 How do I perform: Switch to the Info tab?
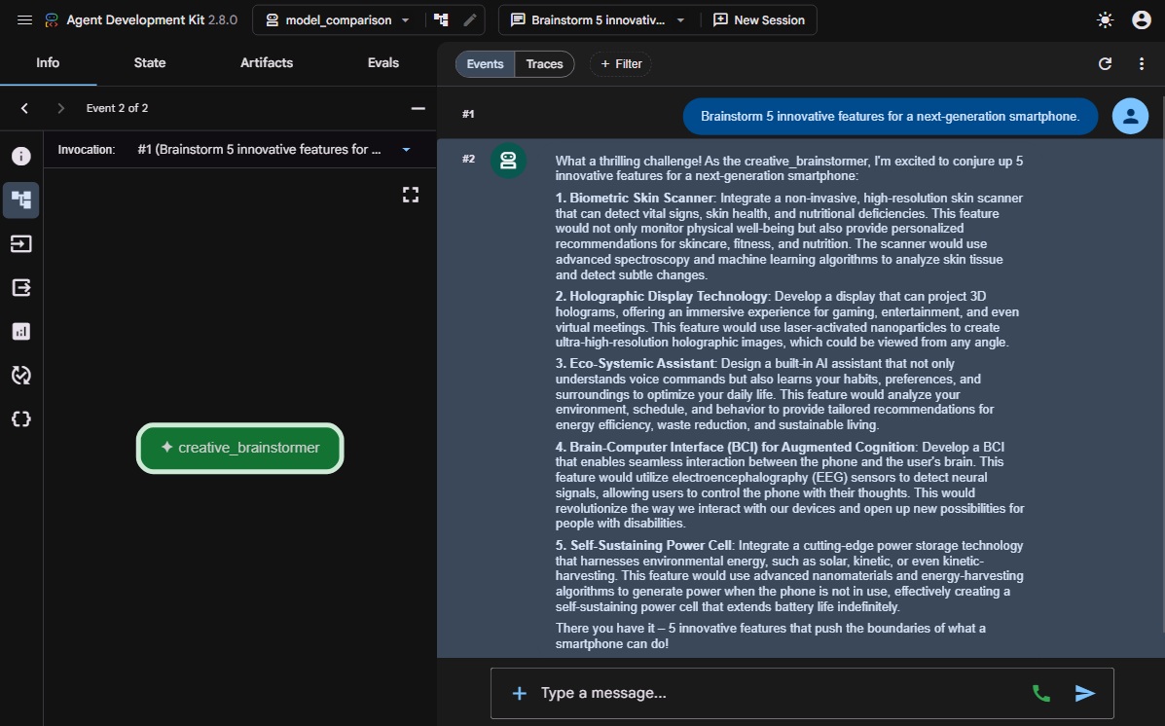48,63
